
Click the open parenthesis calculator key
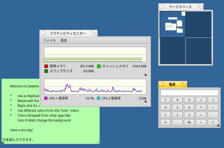(201, 100)
